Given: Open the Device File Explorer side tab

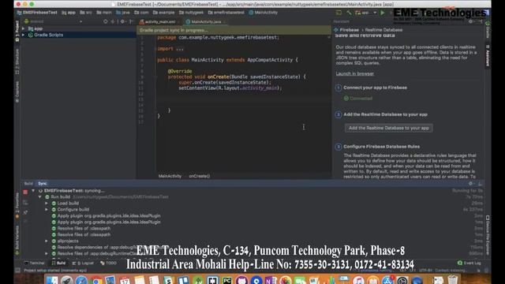Looking at the screenshot, I should (488, 235).
